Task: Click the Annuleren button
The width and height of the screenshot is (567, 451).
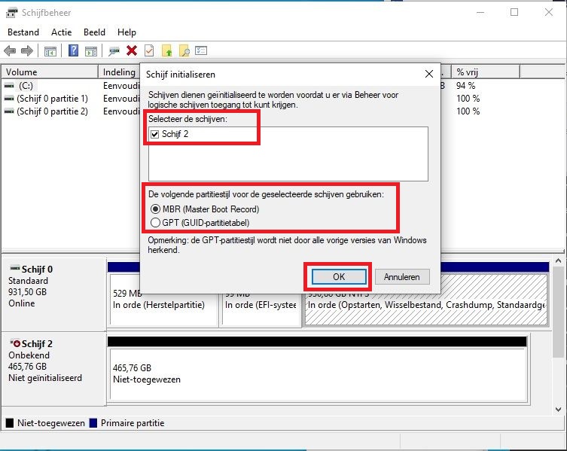Action: click(402, 277)
